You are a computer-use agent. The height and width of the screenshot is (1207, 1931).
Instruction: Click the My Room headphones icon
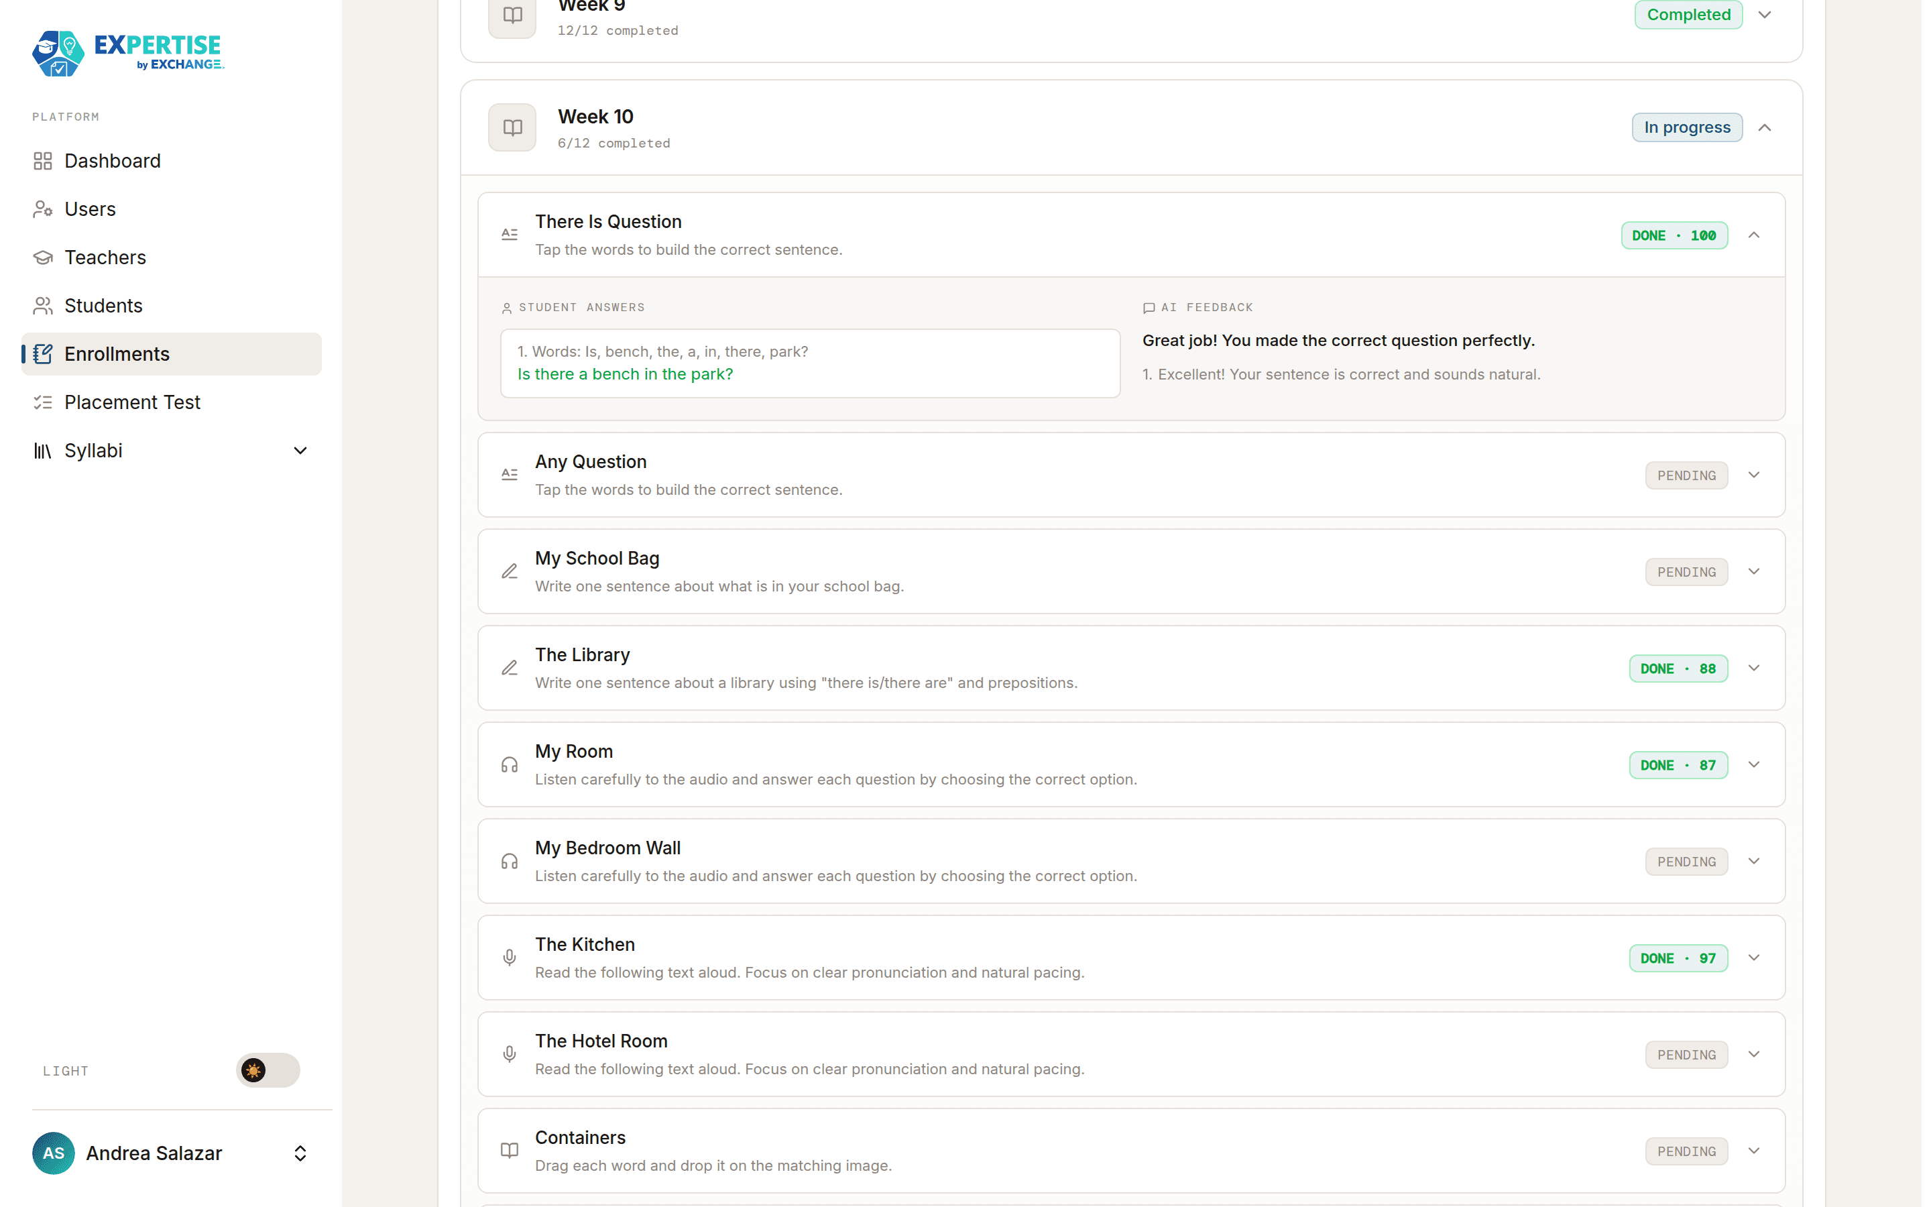(x=509, y=764)
